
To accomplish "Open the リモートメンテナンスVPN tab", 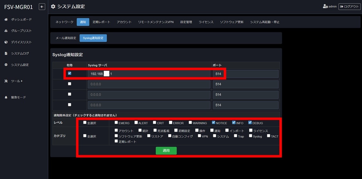I will tap(156, 22).
